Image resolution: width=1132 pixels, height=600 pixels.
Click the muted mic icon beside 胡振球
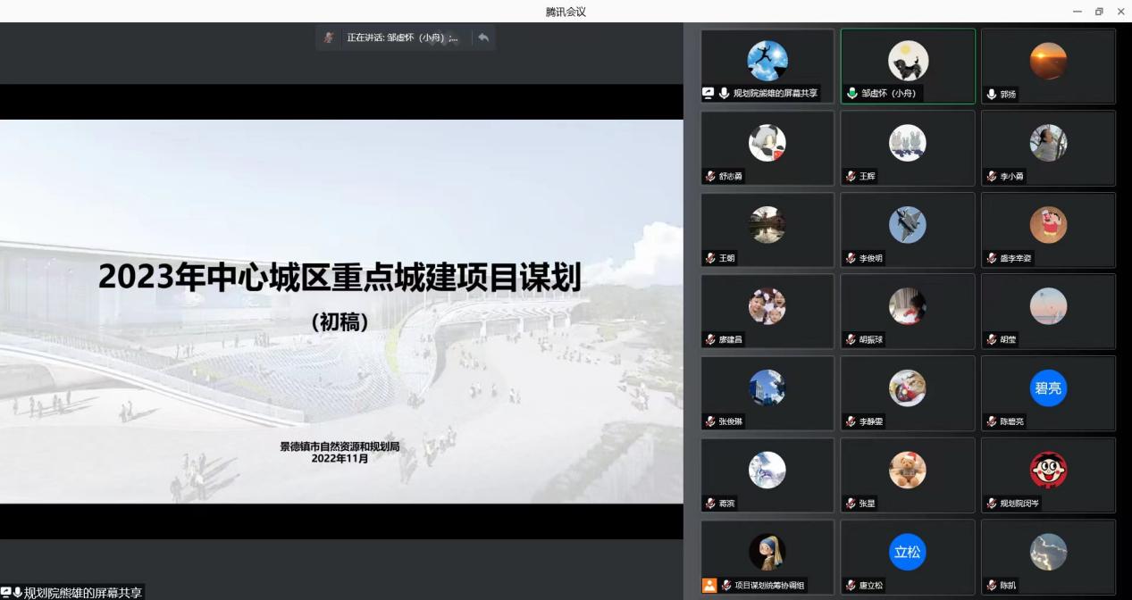pyautogui.click(x=851, y=339)
